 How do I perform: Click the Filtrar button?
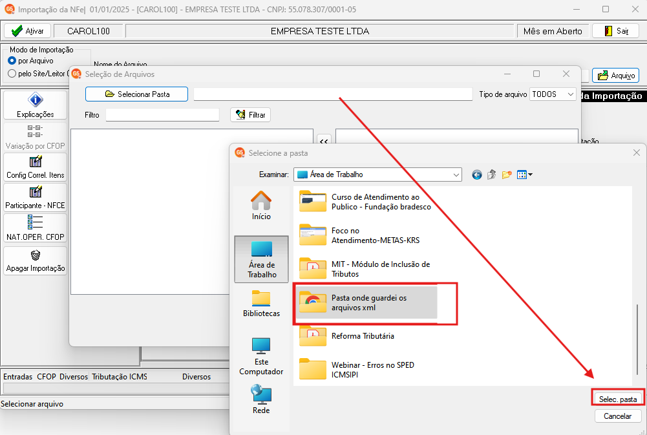click(x=251, y=115)
